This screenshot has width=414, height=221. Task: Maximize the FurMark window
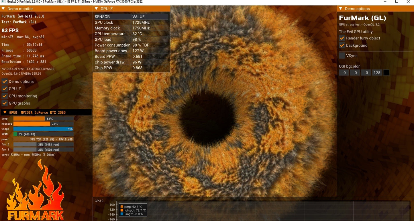click(x=397, y=2)
